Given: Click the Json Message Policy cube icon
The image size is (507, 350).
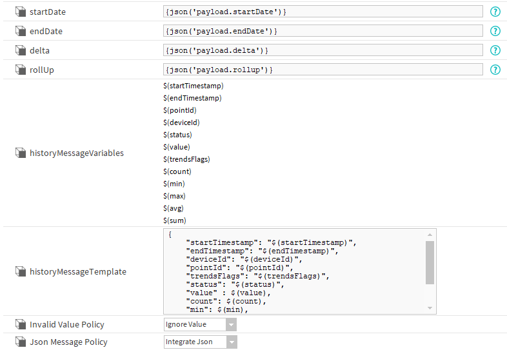Looking at the screenshot, I should [x=20, y=342].
